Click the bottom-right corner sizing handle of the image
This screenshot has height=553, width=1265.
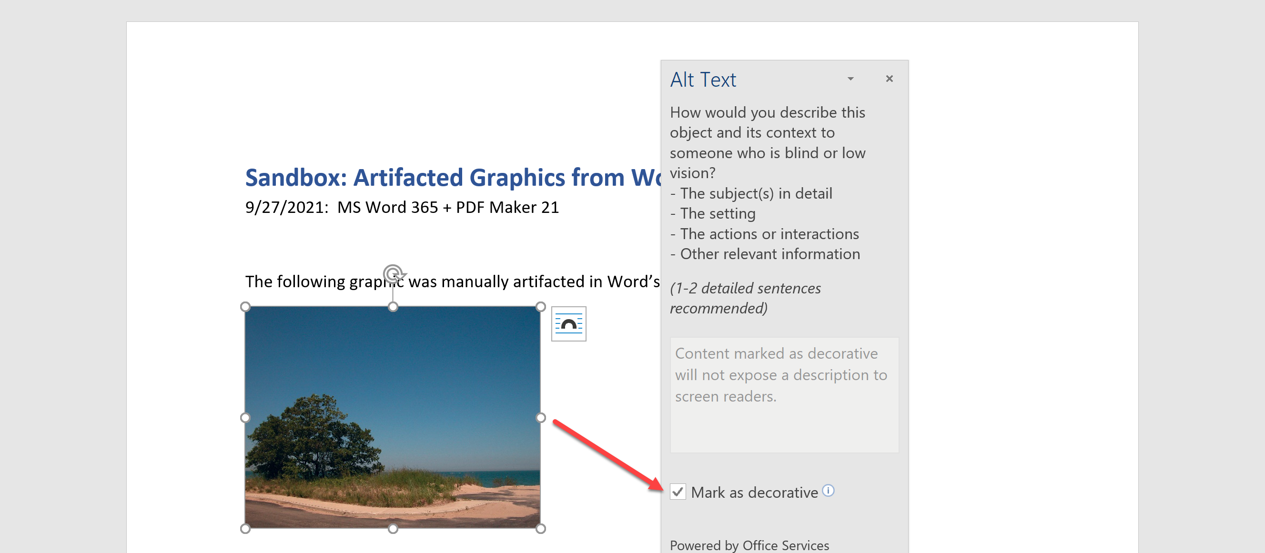pos(540,528)
